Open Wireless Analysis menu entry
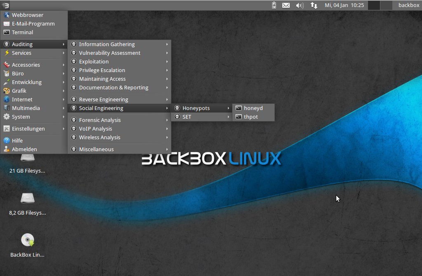 tap(120, 137)
